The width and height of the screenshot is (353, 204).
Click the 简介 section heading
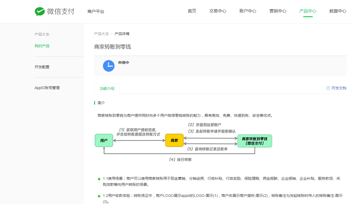click(101, 103)
